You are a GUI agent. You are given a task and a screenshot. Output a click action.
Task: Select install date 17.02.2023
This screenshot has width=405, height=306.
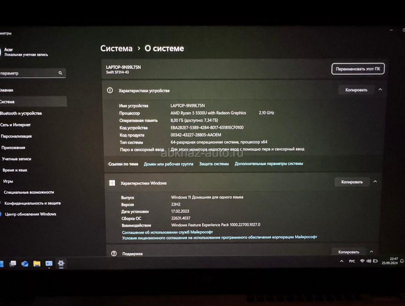[180, 211]
